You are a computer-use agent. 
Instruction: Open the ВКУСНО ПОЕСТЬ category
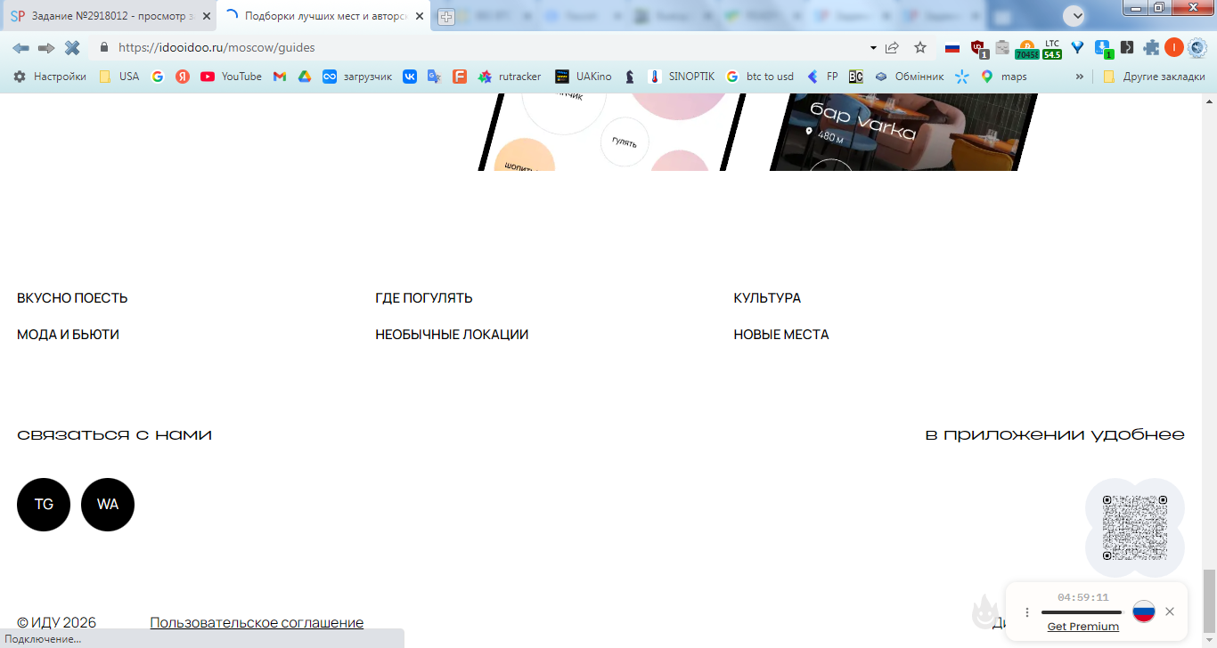[72, 298]
